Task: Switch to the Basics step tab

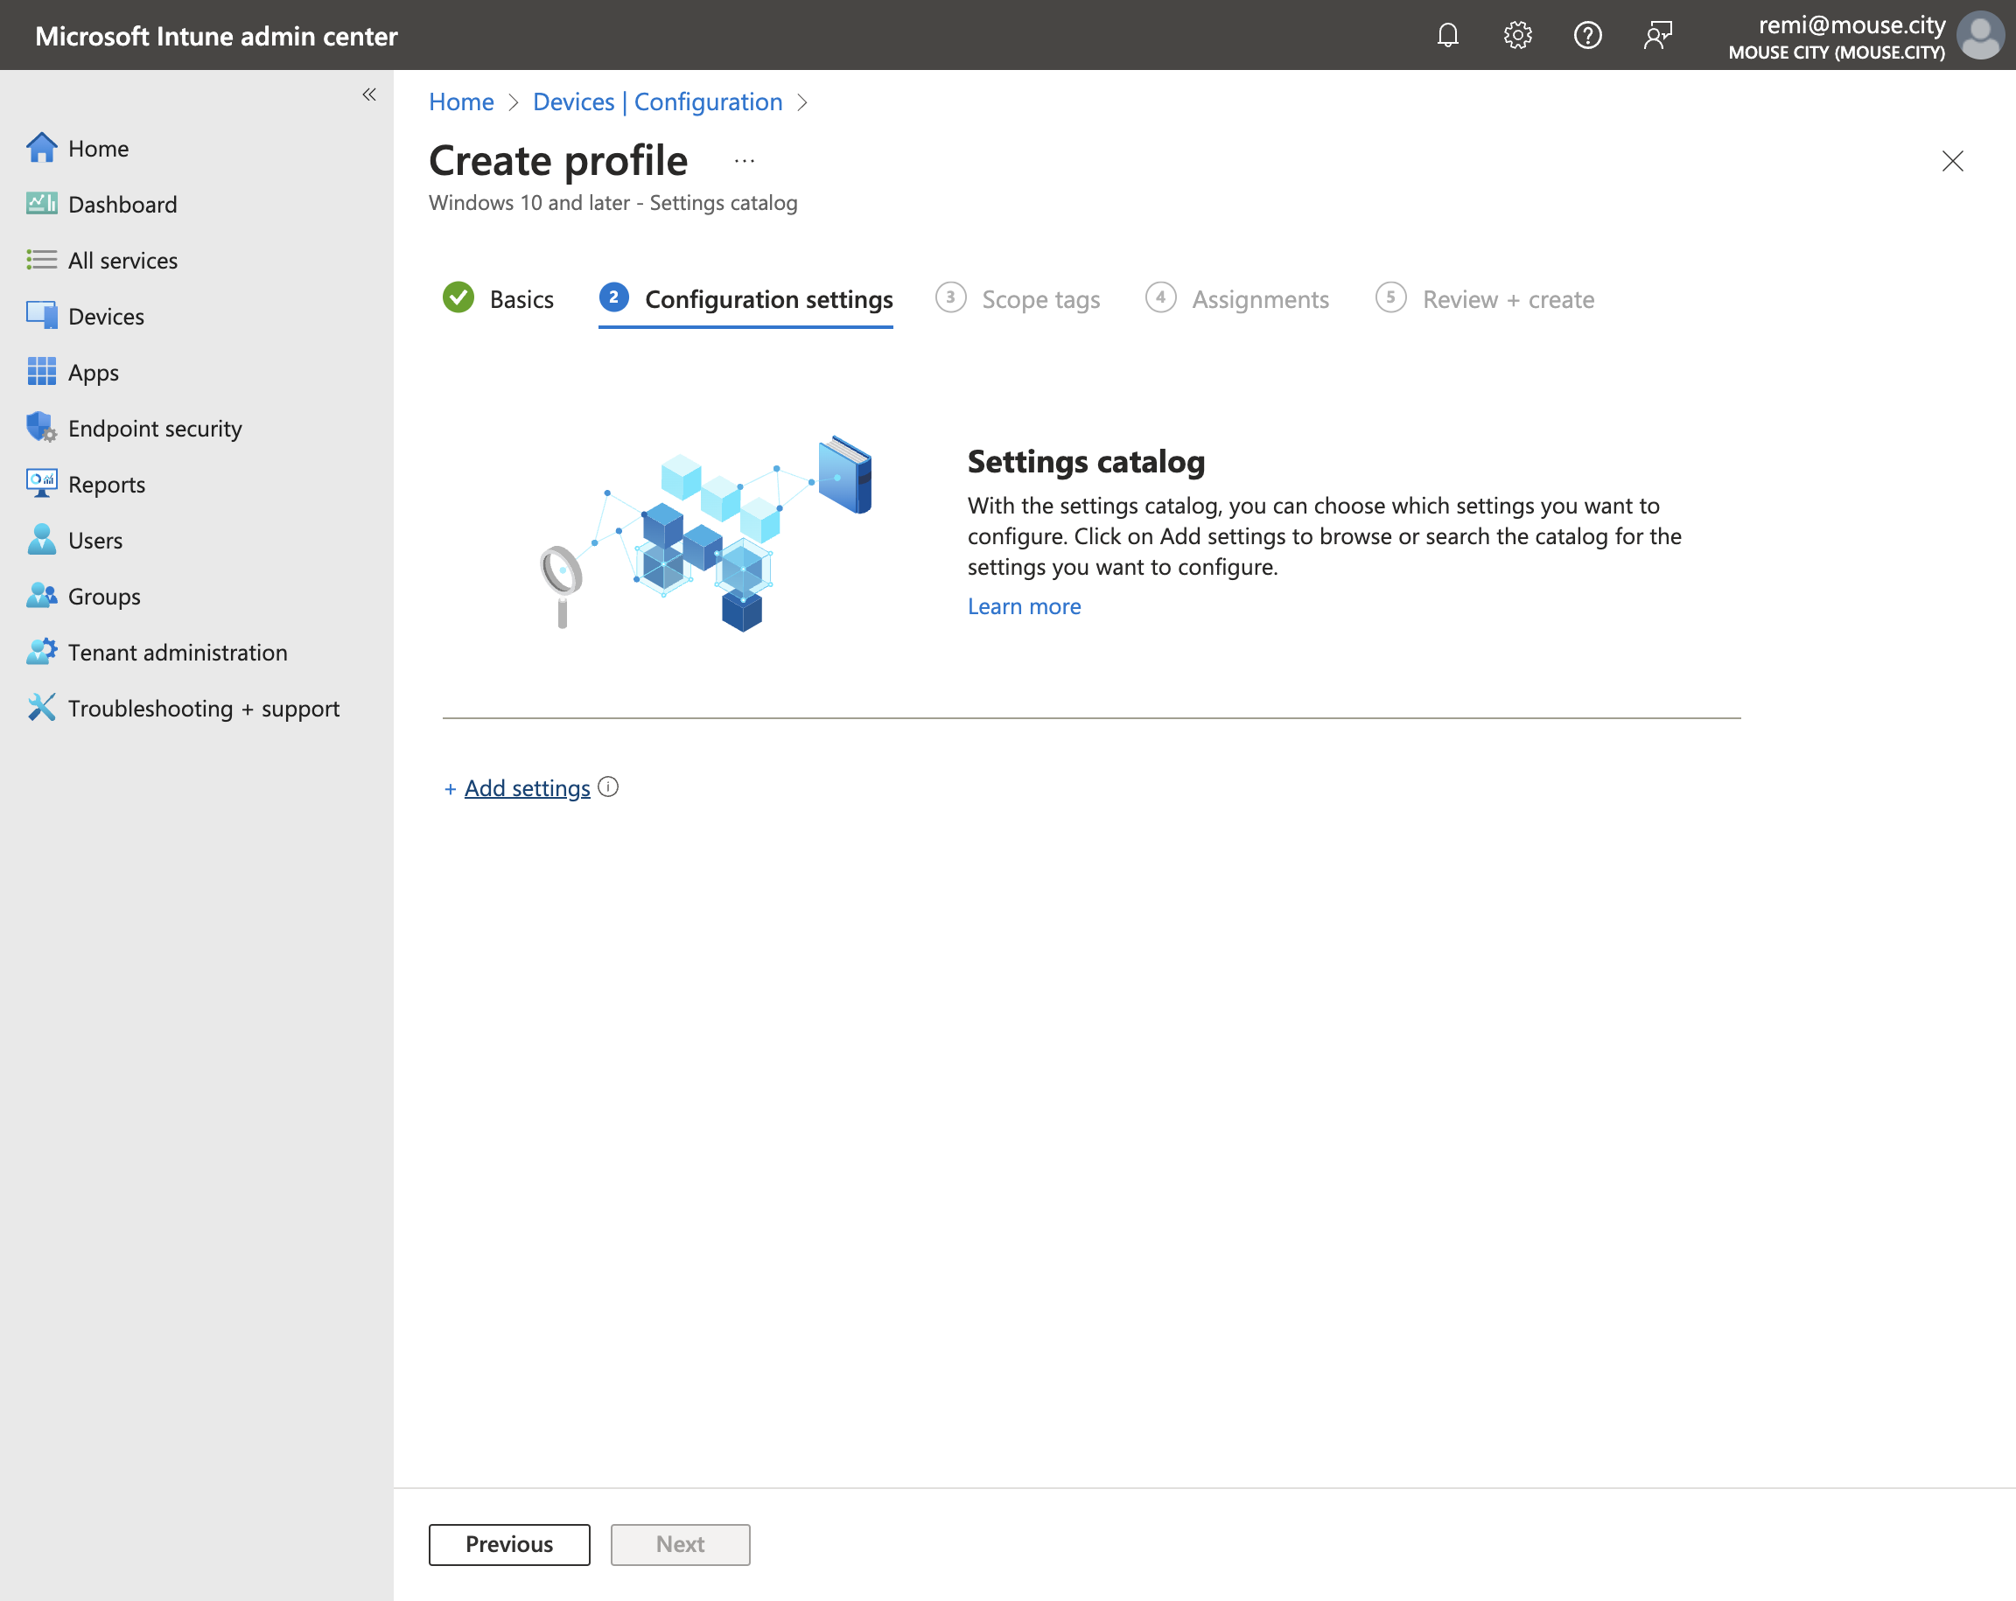Action: click(x=500, y=299)
